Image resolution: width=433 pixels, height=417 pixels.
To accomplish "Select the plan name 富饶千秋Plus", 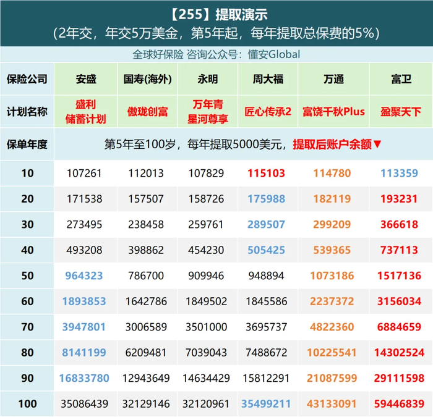I will [333, 112].
